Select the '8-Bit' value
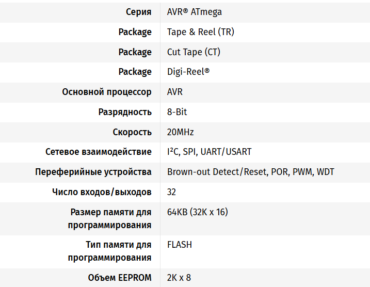The height and width of the screenshot is (287, 370). tap(177, 112)
